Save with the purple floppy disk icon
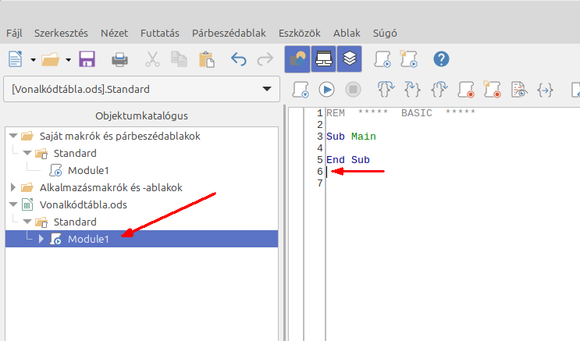Screen dimensions: 580x341 point(87,59)
